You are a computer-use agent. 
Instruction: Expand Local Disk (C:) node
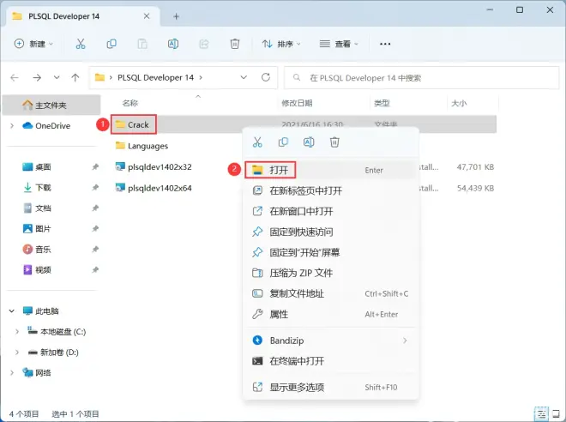pyautogui.click(x=17, y=331)
